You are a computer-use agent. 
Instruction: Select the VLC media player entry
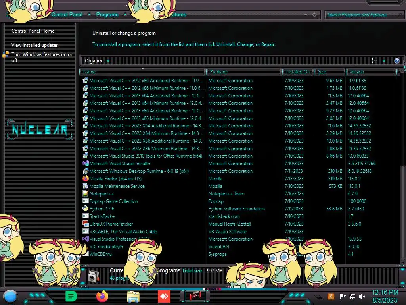106,246
